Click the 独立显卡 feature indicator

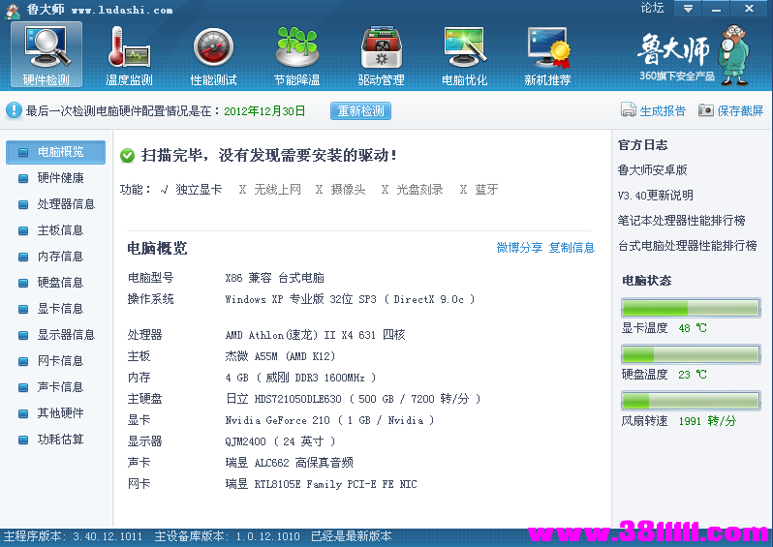point(191,189)
